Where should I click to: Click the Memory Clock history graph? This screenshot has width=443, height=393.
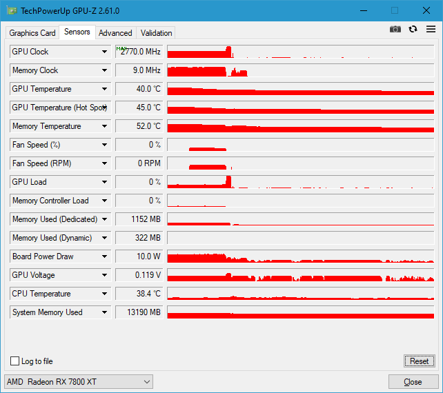(x=301, y=70)
